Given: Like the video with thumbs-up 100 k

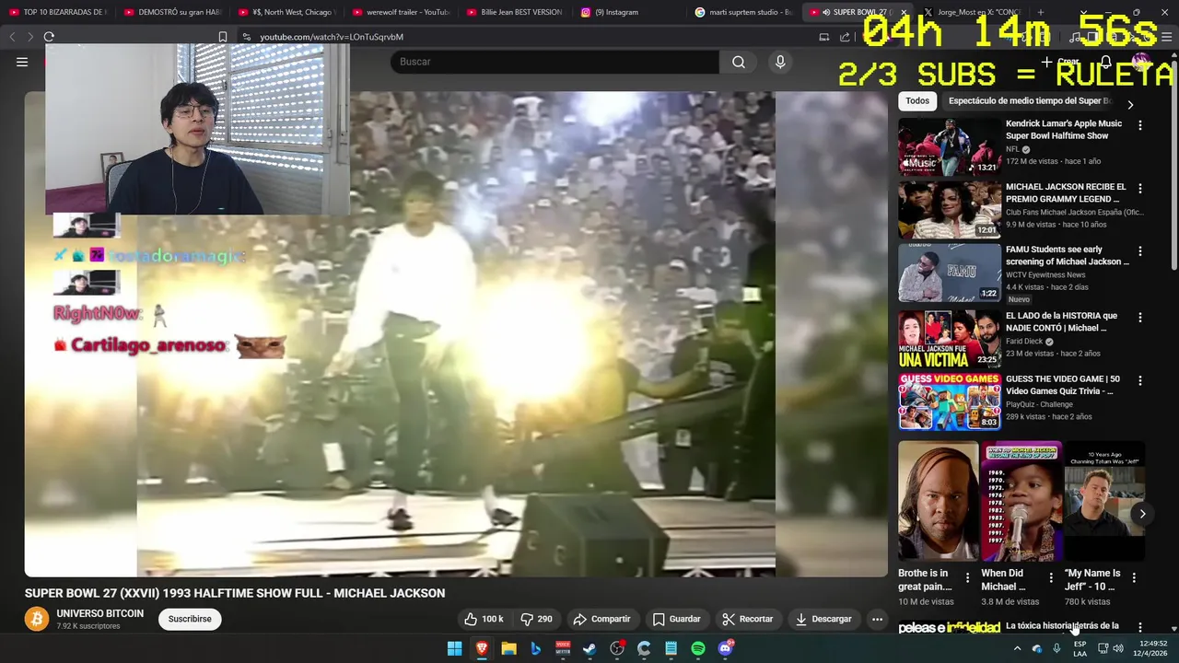Looking at the screenshot, I should tap(484, 619).
